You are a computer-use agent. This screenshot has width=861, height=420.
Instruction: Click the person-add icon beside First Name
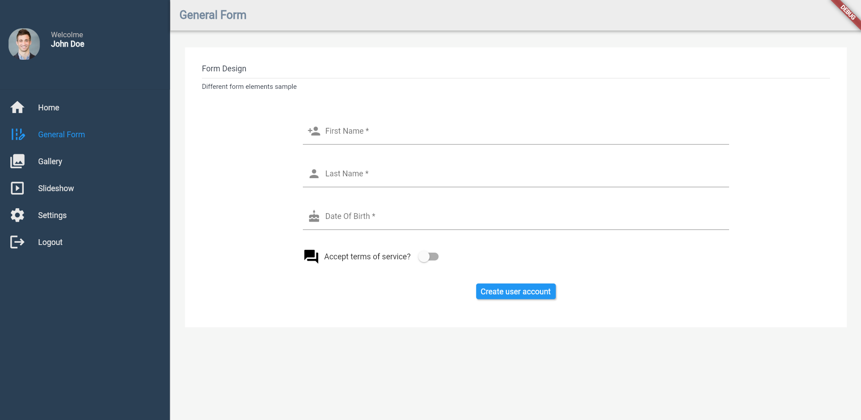[x=313, y=131]
